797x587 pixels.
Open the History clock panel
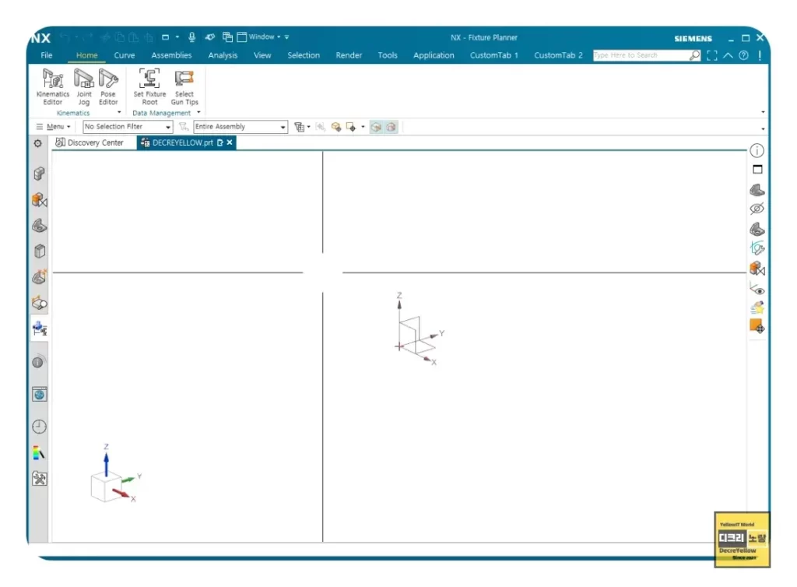click(39, 427)
